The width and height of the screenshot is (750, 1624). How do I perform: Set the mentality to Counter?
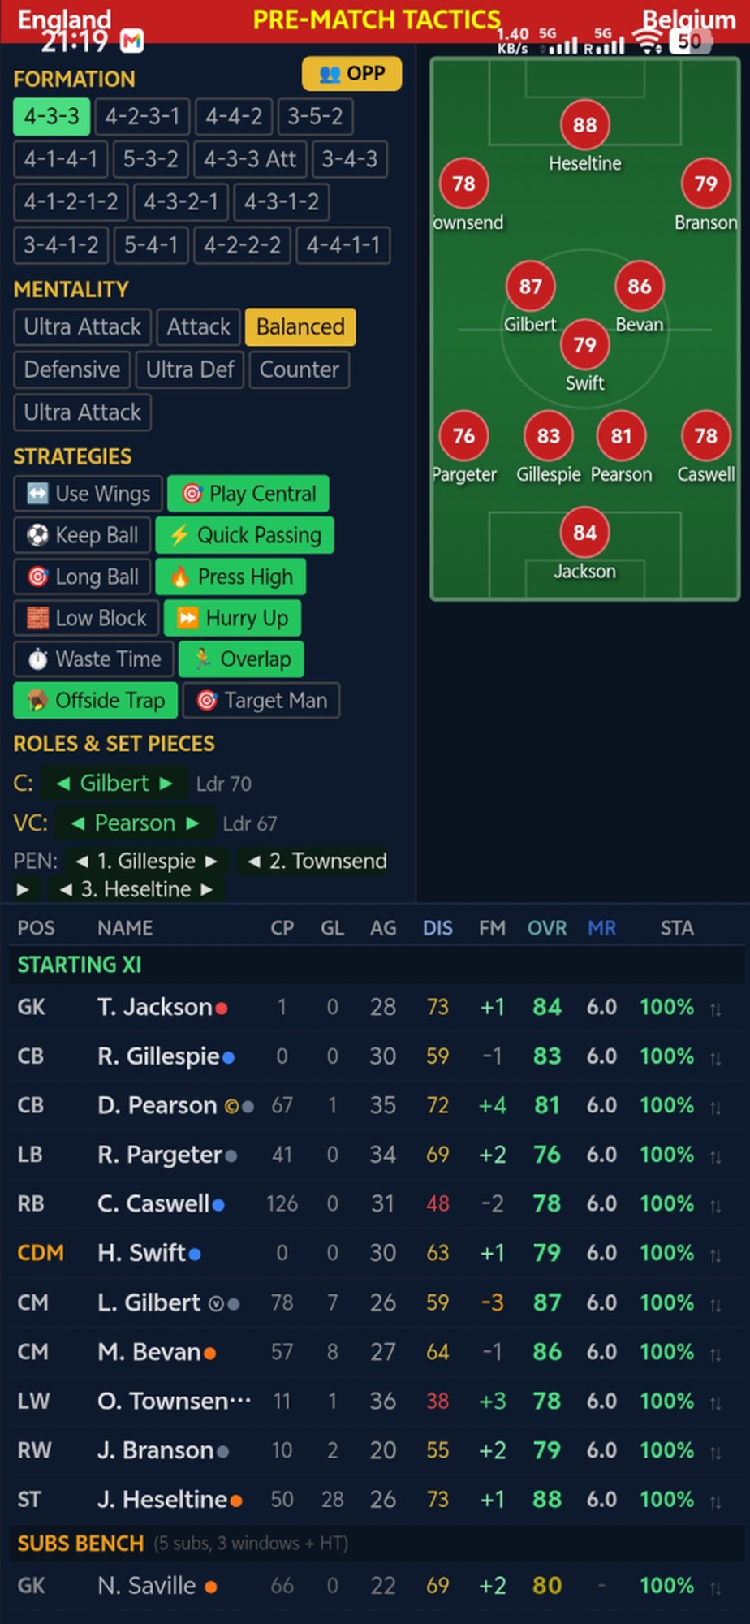pyautogui.click(x=299, y=369)
